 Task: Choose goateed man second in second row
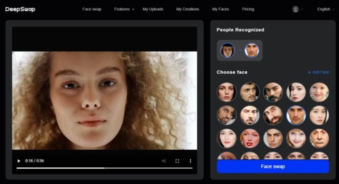[x=250, y=115]
